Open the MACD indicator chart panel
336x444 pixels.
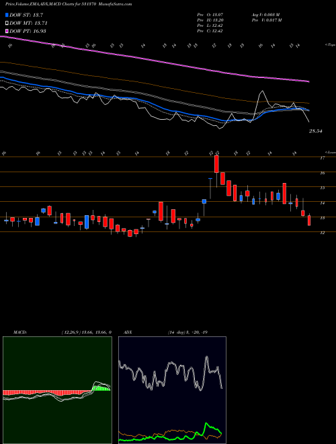(57, 390)
